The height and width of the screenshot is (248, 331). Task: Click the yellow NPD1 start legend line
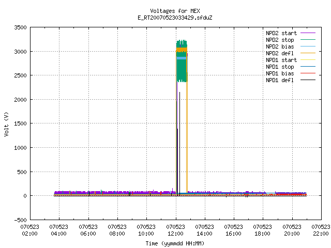click(308, 60)
